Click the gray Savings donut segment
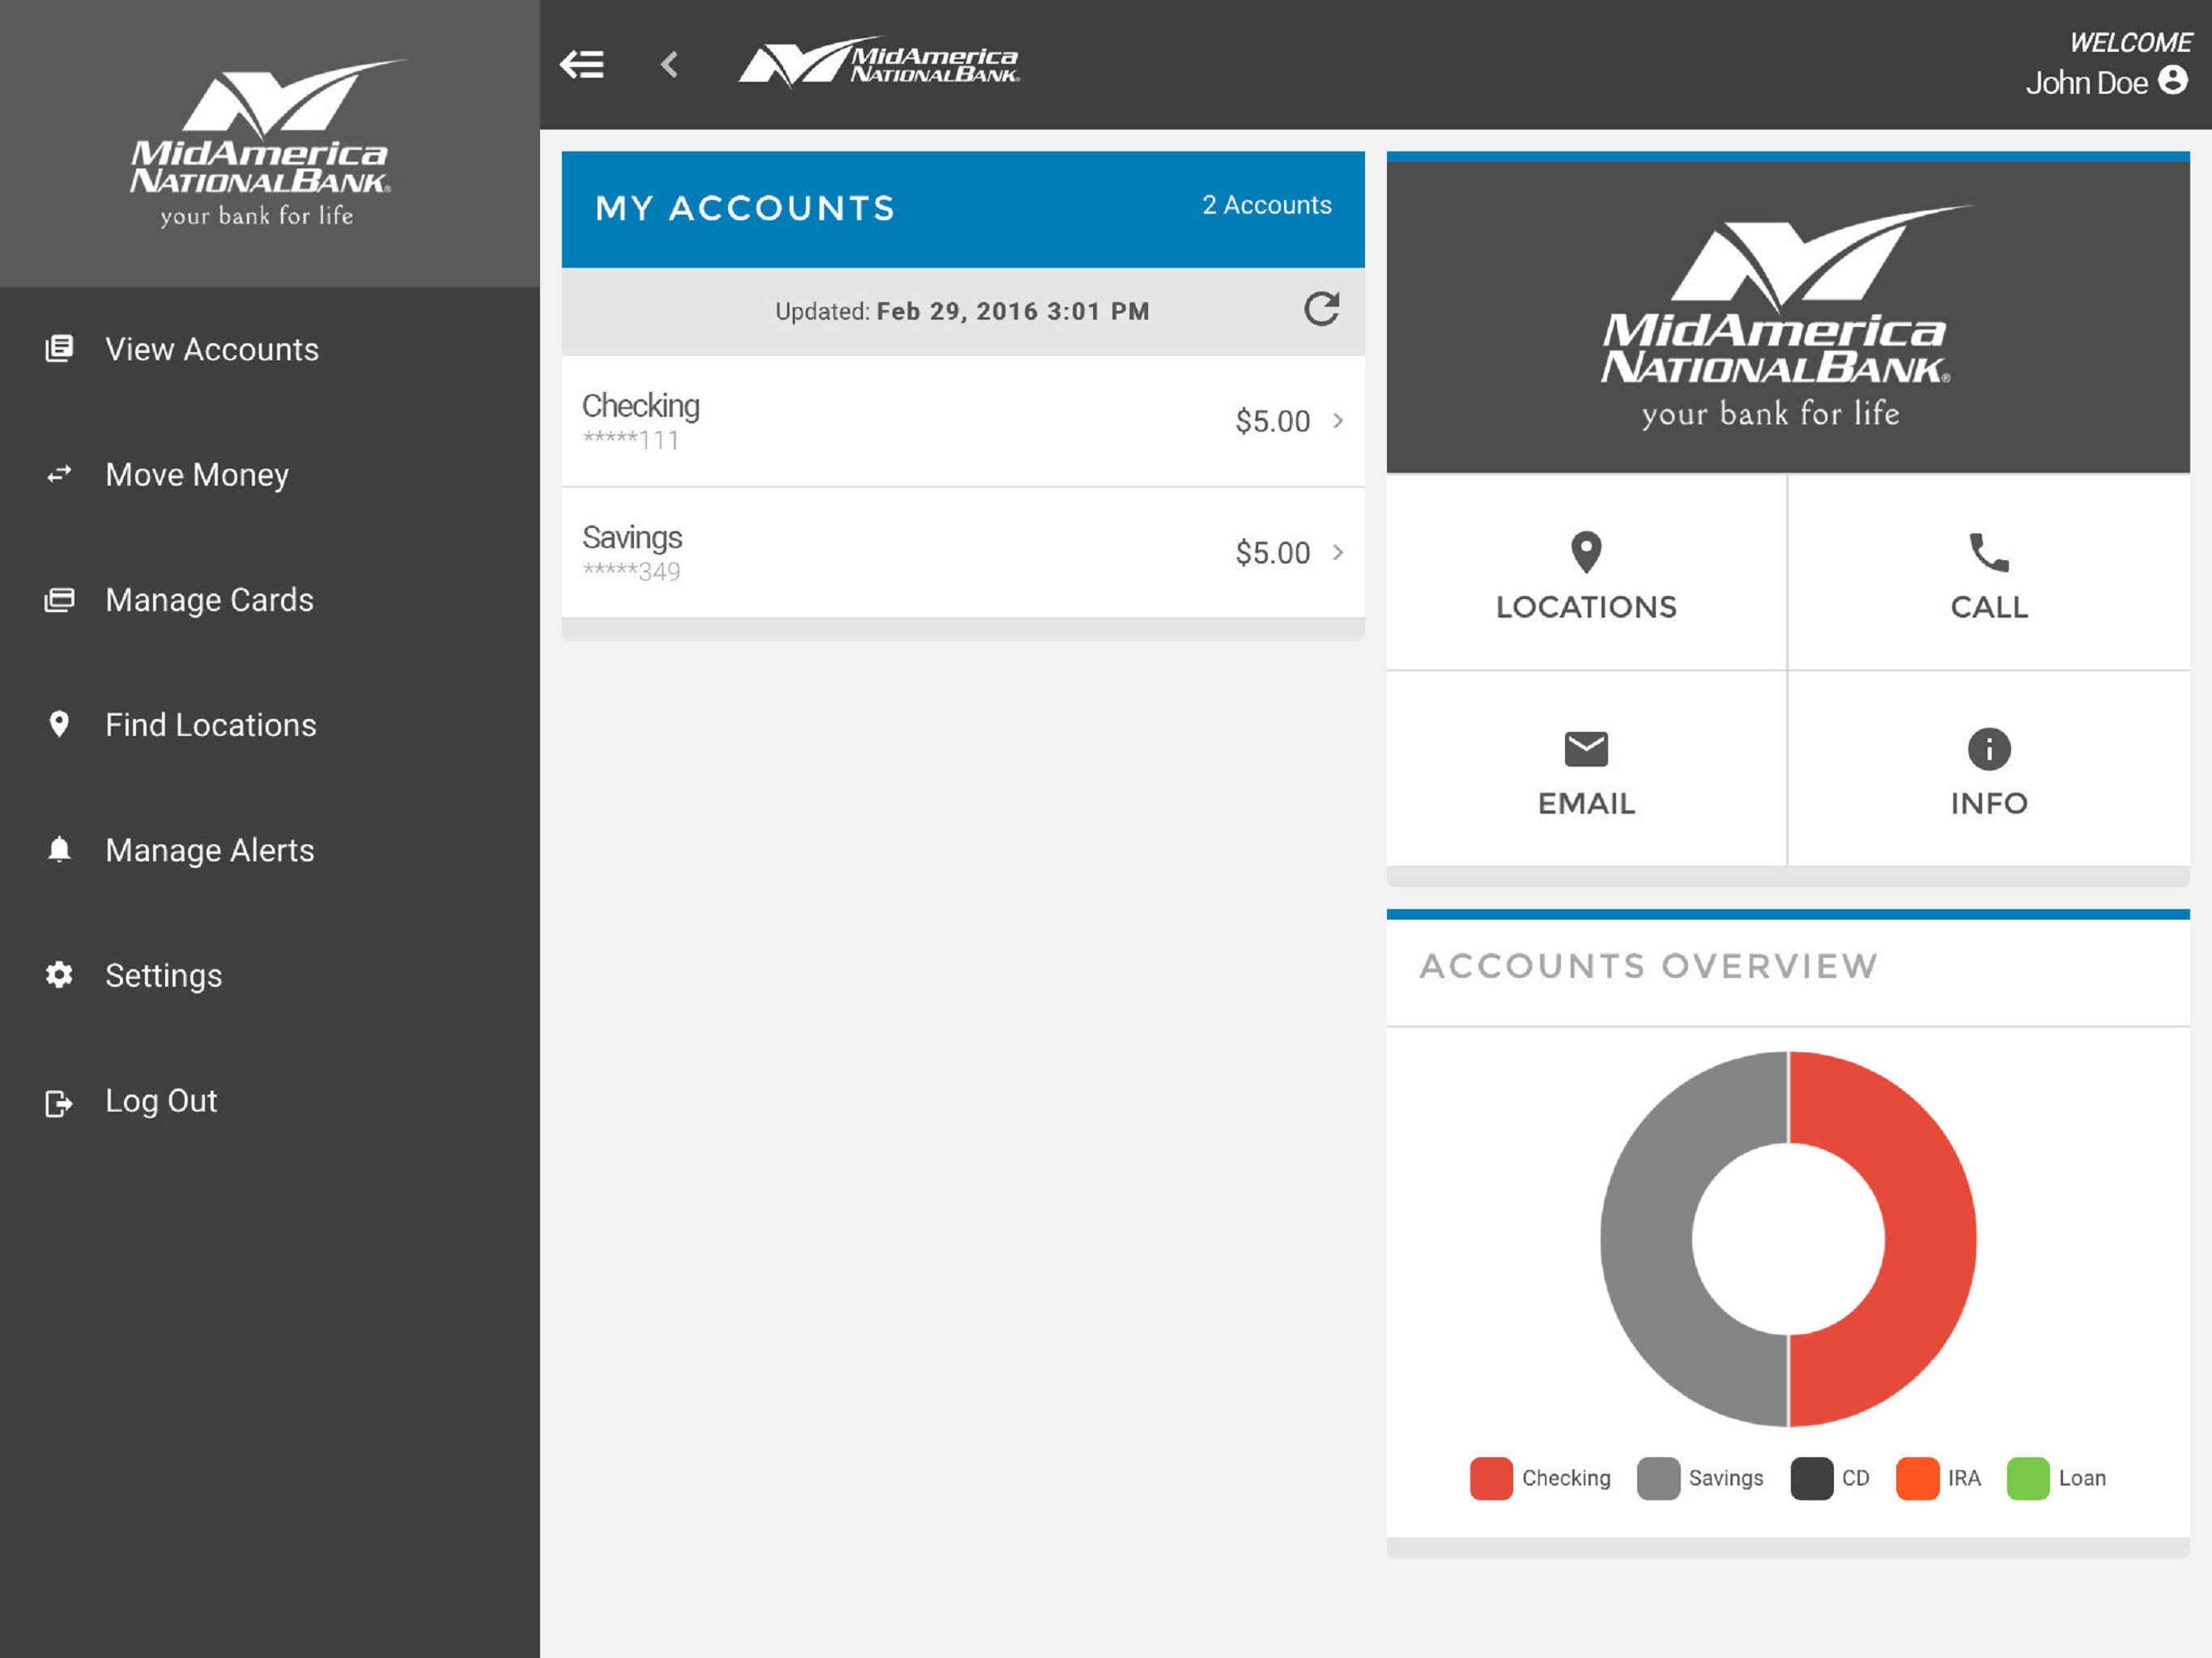 pyautogui.click(x=1646, y=1240)
